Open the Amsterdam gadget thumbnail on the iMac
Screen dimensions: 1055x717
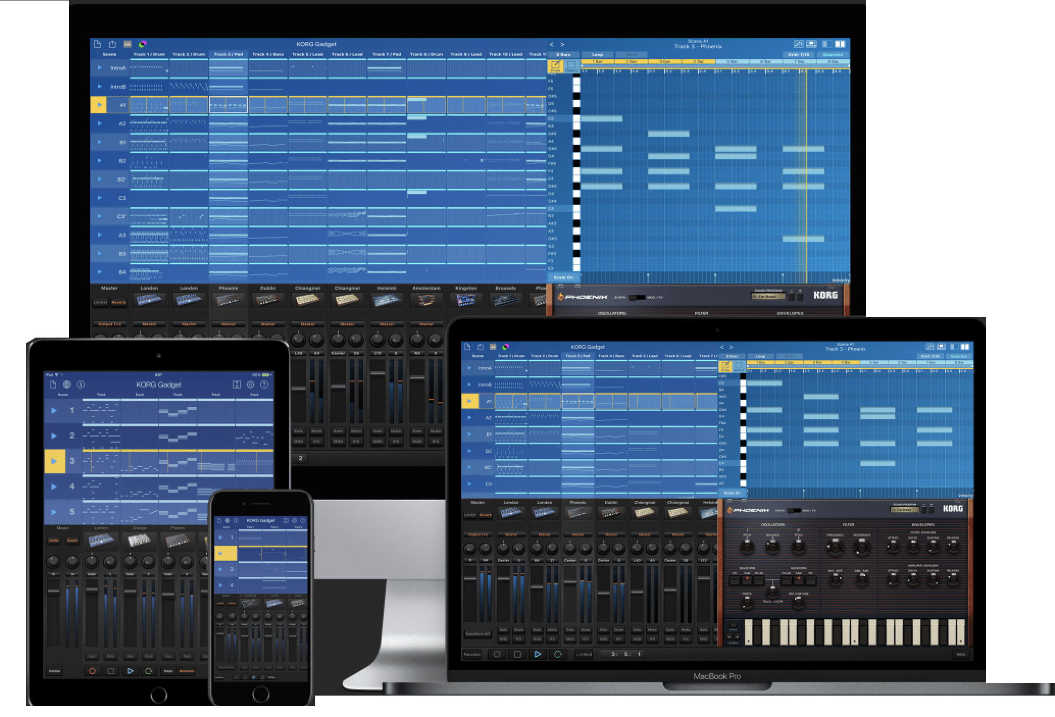426,301
